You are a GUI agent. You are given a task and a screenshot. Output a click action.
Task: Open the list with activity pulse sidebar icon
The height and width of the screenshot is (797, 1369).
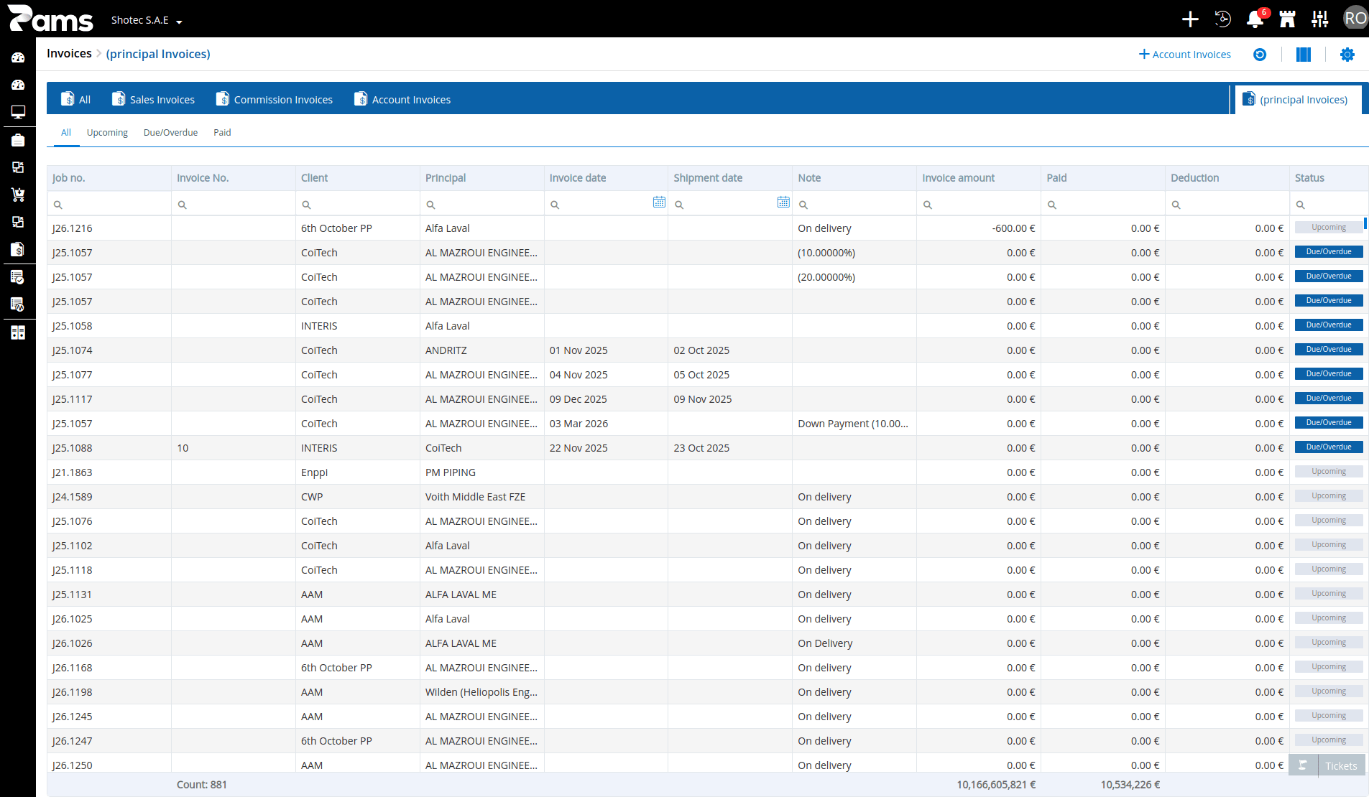tap(18, 304)
